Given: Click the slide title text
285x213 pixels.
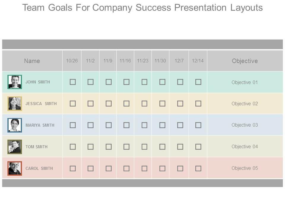Looking at the screenshot, I should [x=142, y=8].
